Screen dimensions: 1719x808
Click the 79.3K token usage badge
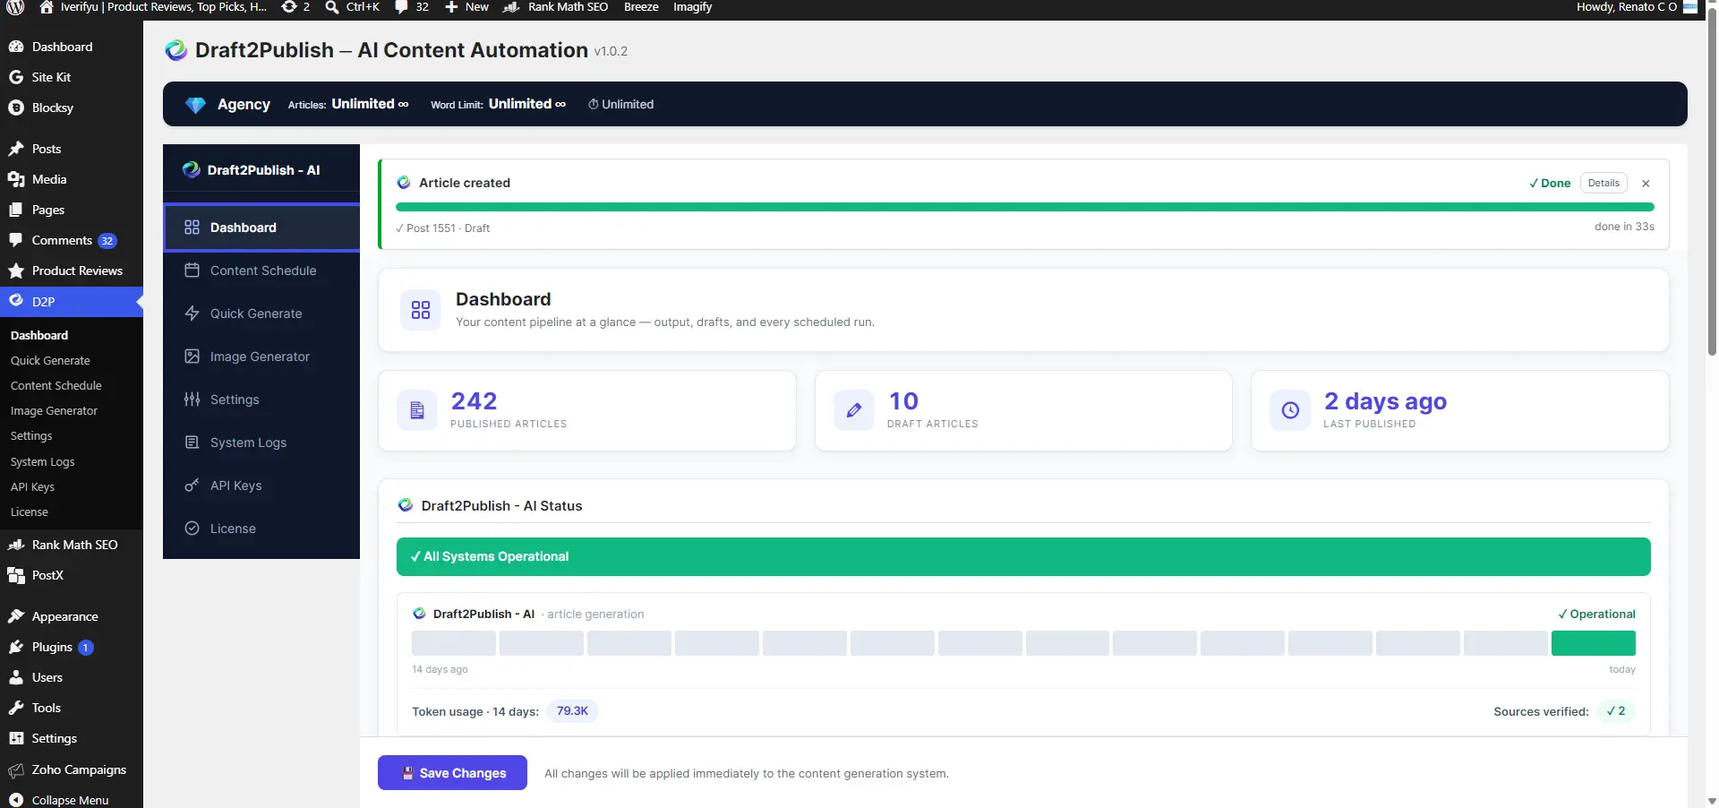click(x=572, y=711)
